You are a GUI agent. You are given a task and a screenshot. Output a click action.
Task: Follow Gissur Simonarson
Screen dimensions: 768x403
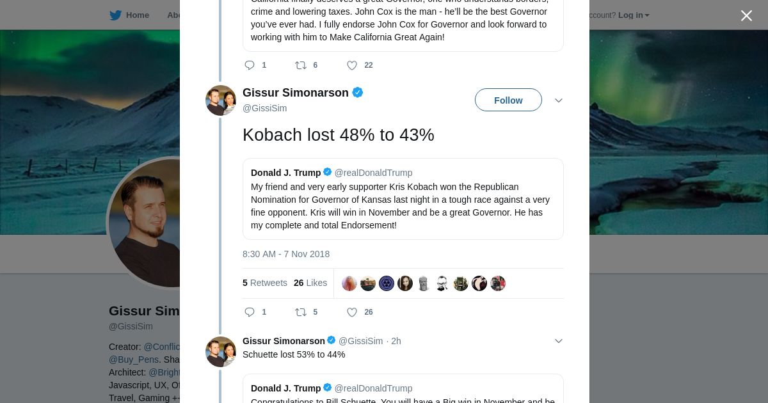508,100
